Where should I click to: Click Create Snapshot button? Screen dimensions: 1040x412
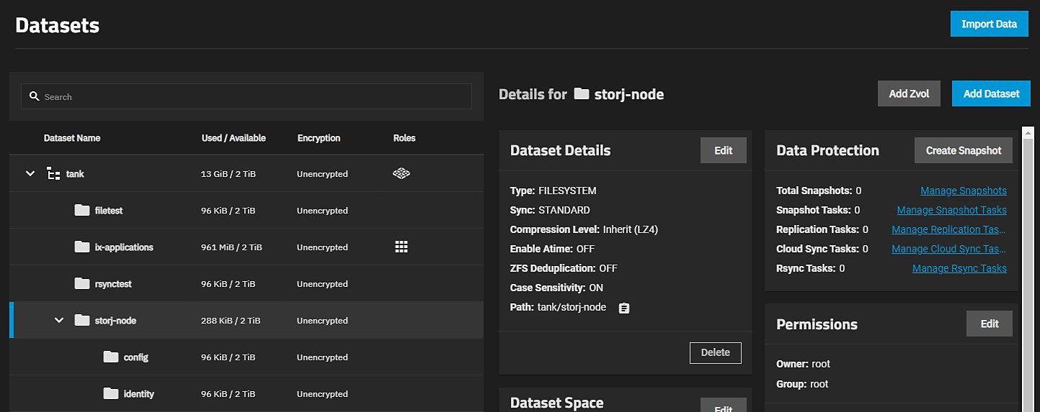963,150
